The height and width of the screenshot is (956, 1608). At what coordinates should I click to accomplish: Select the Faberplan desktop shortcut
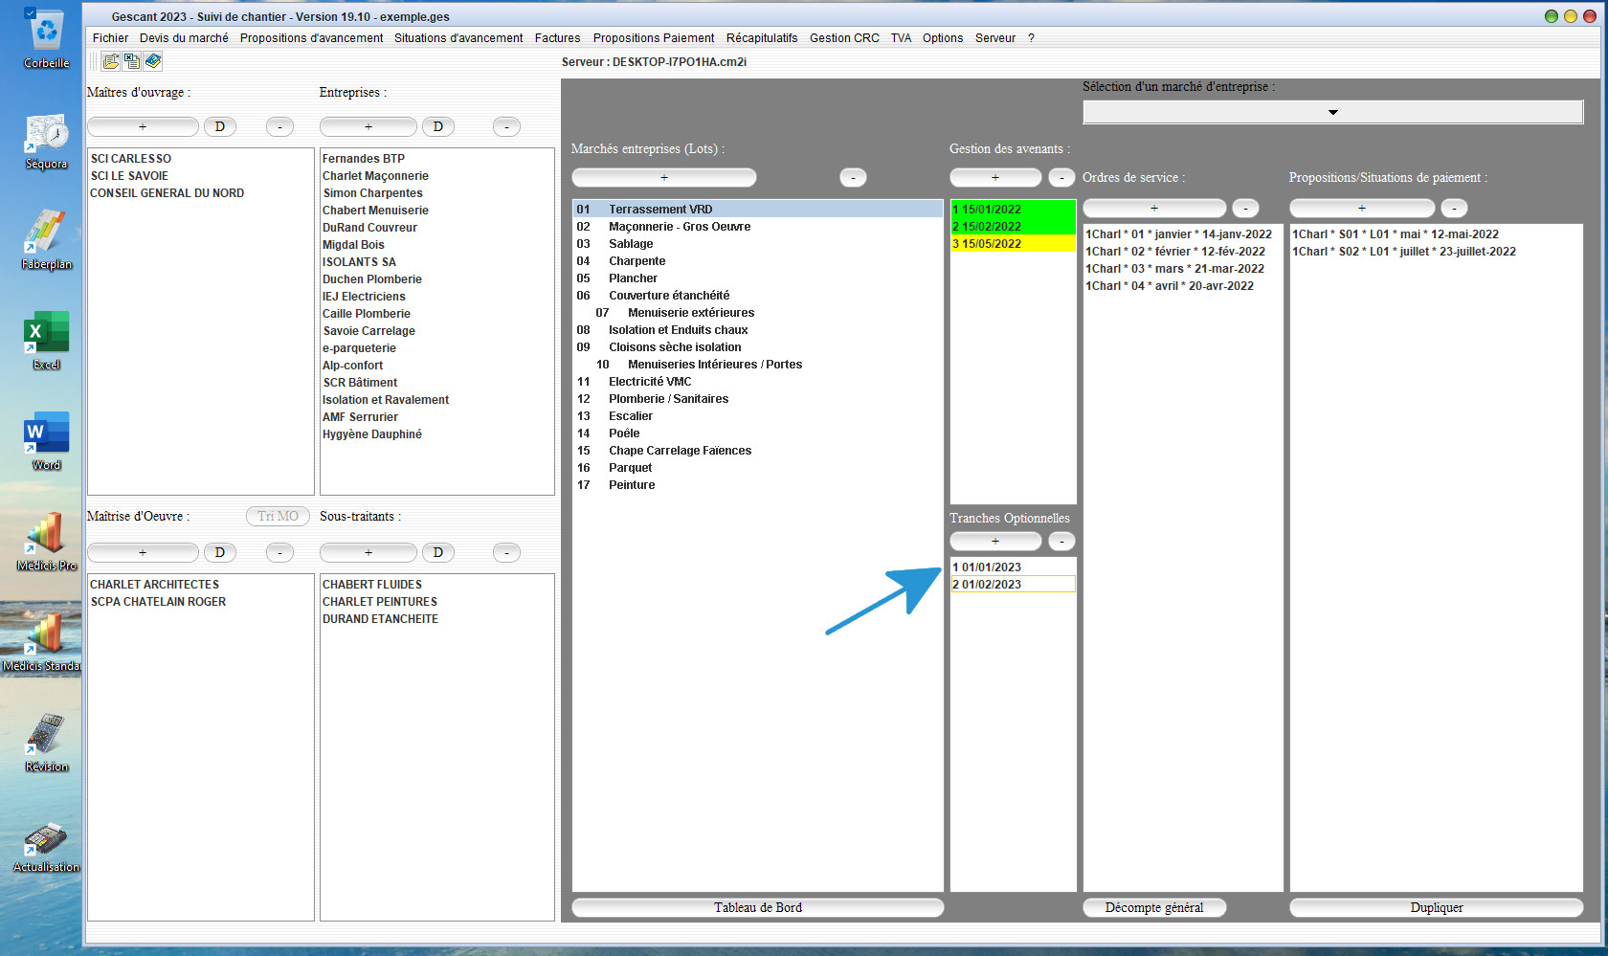point(46,242)
